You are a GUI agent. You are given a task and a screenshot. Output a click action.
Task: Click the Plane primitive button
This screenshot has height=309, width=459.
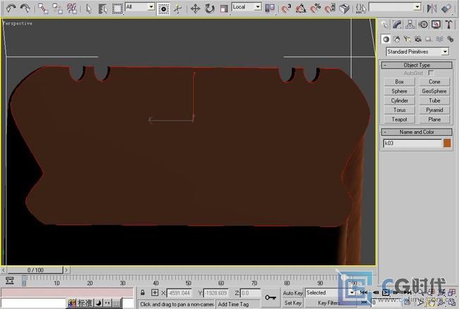point(434,119)
